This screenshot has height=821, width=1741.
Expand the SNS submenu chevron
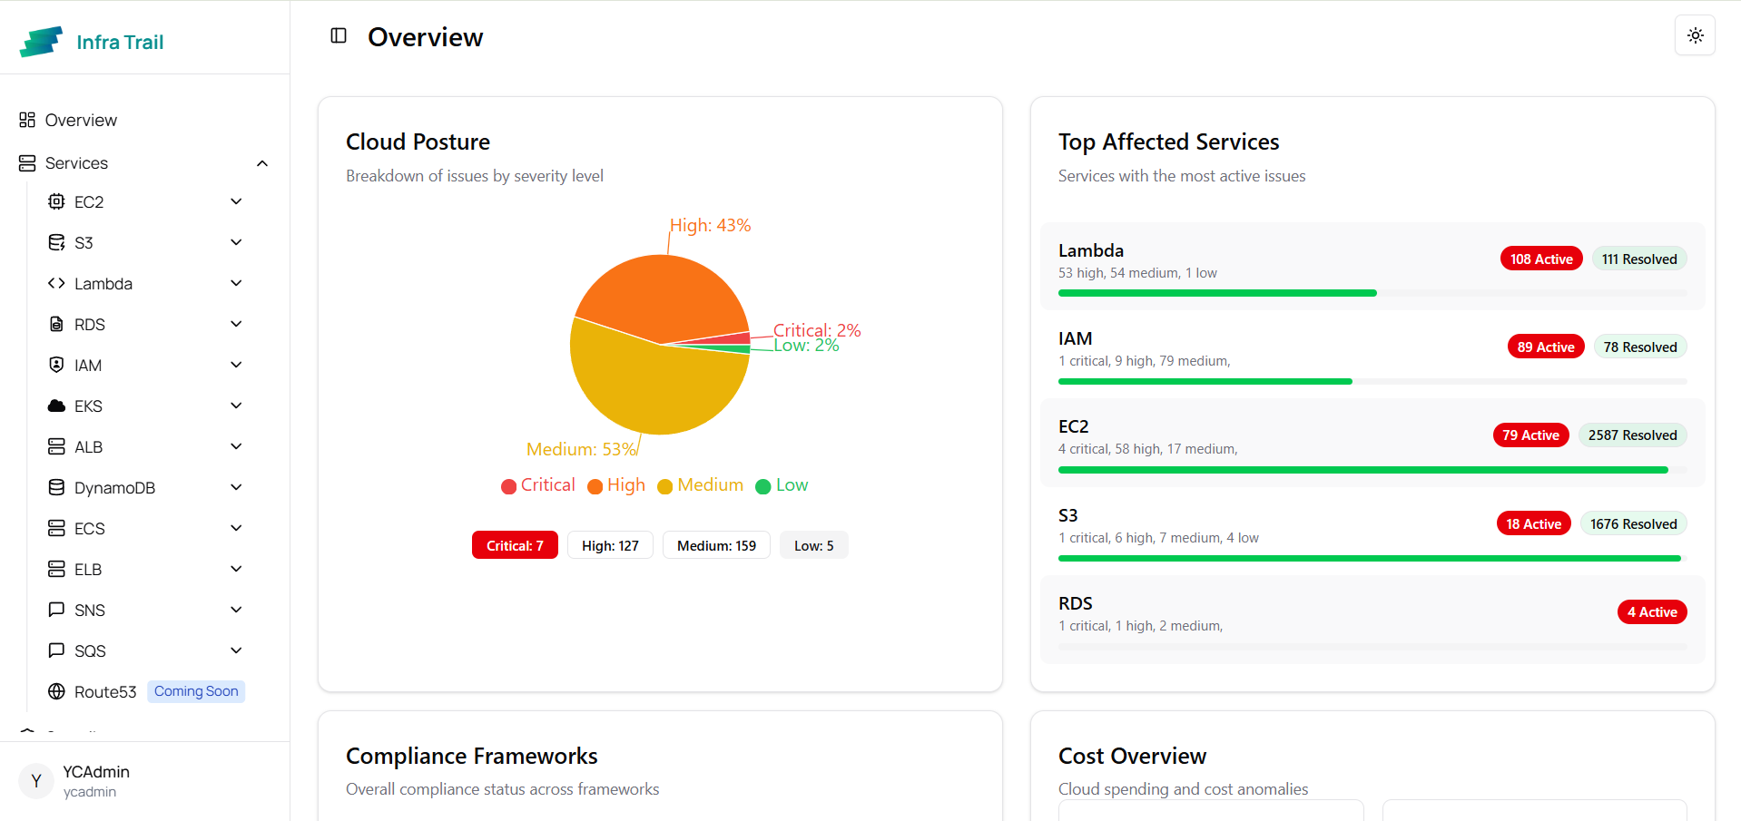236,610
